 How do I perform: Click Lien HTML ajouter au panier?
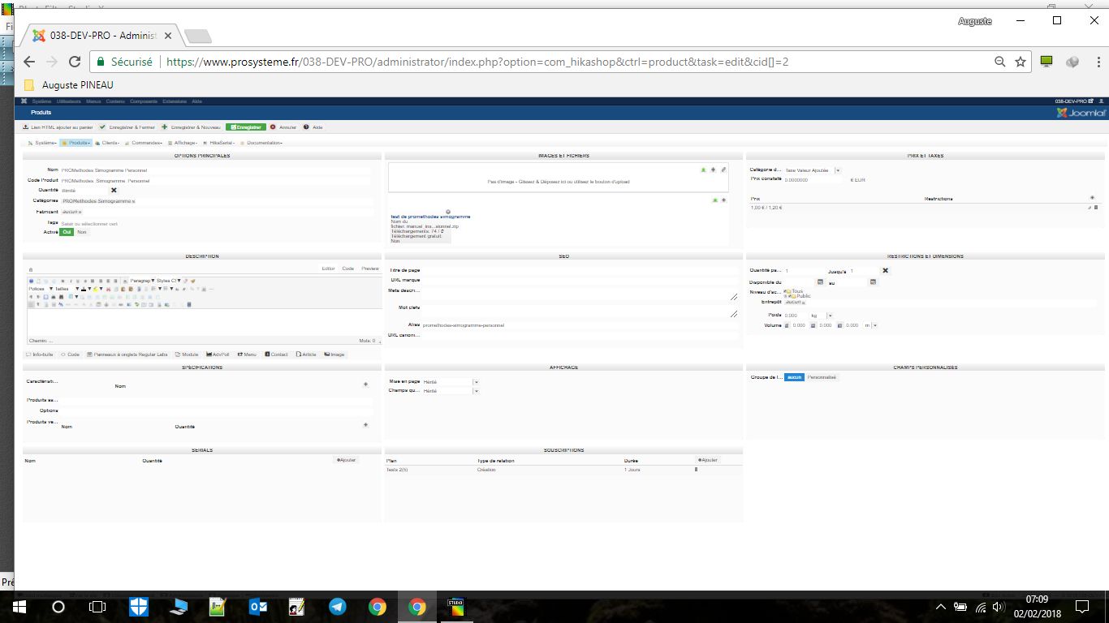tap(58, 127)
